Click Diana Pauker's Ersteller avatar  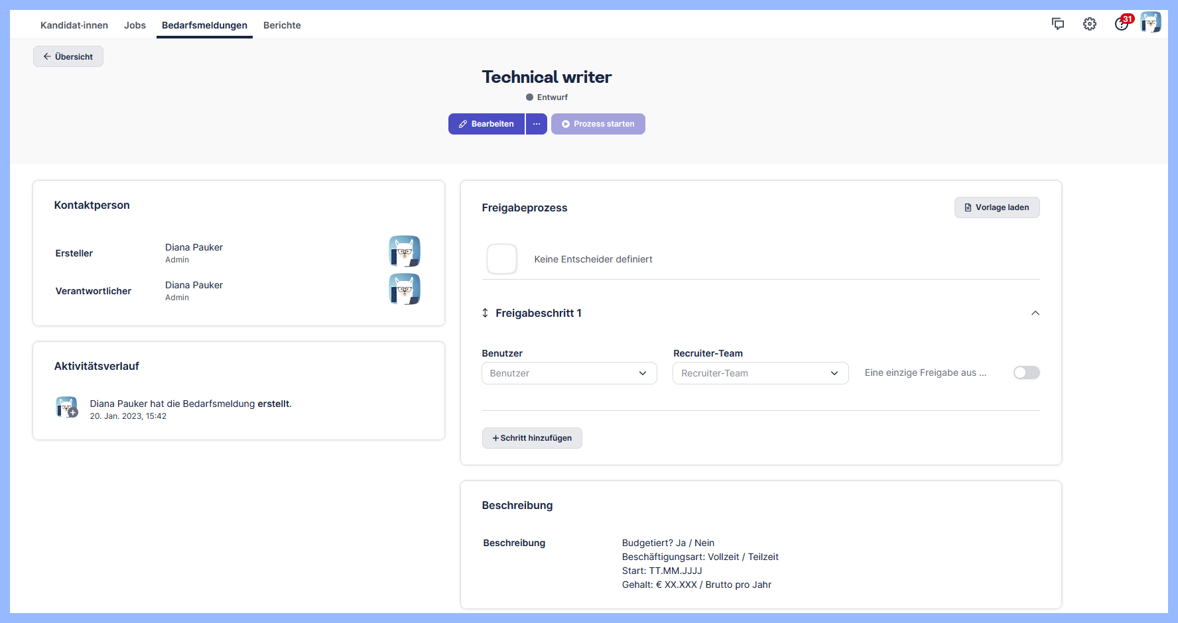pos(404,251)
